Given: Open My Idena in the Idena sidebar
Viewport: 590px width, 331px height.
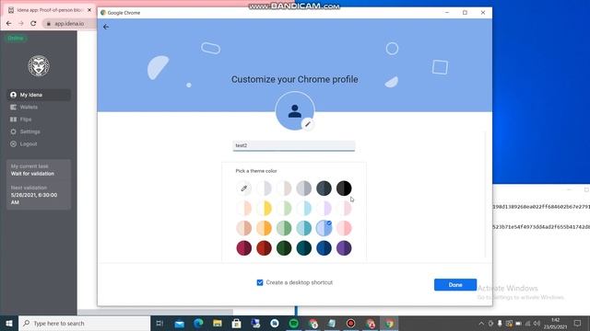Looking at the screenshot, I should click(x=39, y=95).
